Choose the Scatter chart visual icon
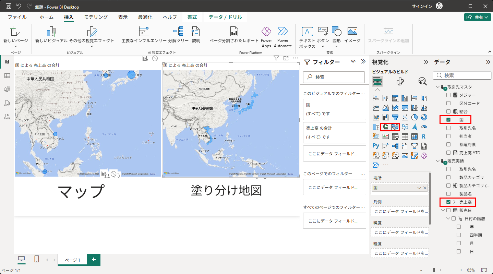Screen dimensions: 493x274 (405, 117)
